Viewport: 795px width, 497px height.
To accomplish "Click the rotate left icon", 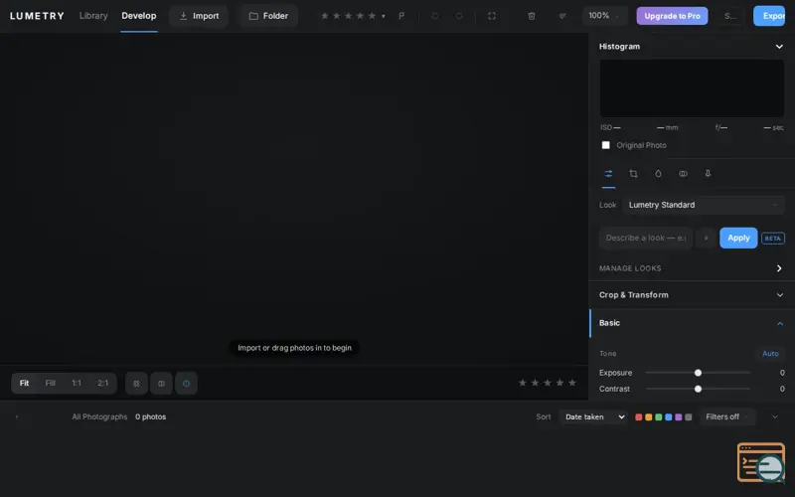I will tap(435, 16).
